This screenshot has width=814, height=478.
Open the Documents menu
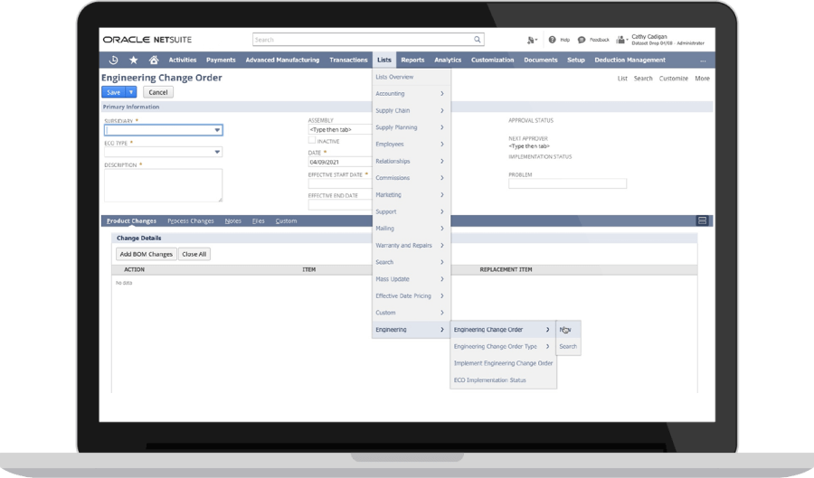tap(541, 61)
